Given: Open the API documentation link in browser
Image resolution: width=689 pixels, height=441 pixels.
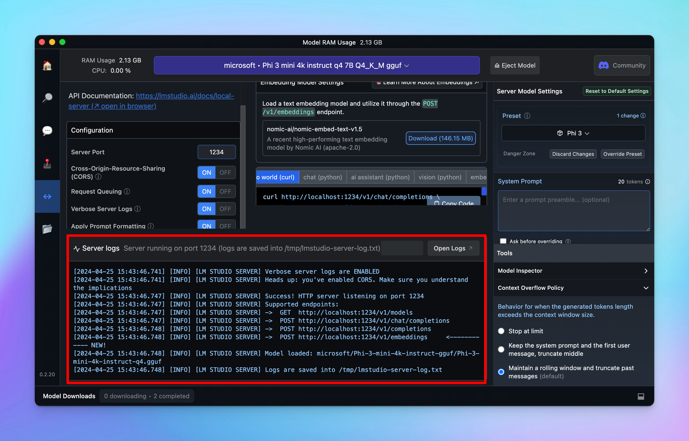Looking at the screenshot, I should (x=151, y=101).
